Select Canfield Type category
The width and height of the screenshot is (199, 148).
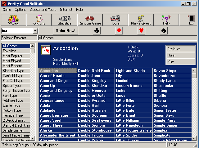pos(16,76)
